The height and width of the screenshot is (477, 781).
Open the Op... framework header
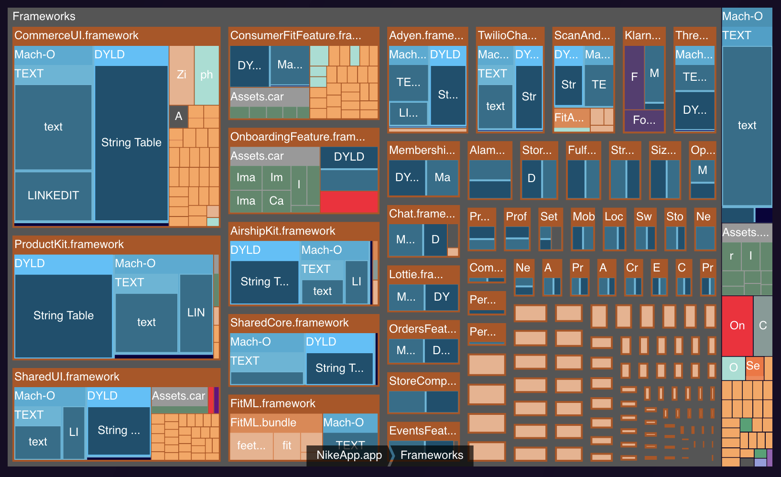pyautogui.click(x=703, y=150)
